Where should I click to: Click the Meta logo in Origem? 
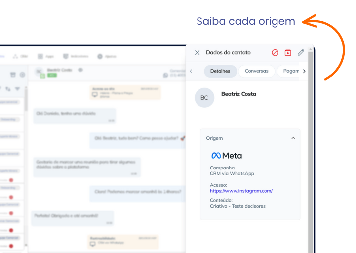click(x=227, y=156)
